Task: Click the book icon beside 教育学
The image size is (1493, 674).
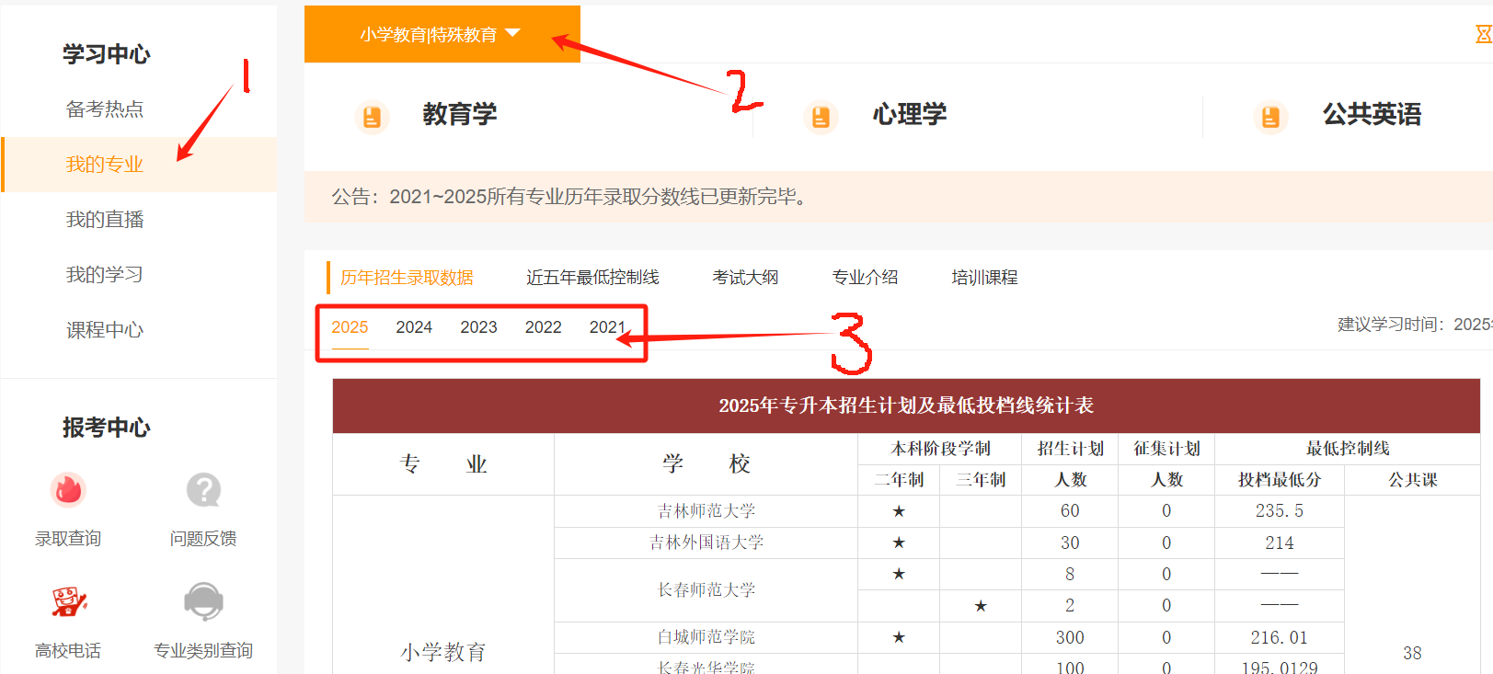Action: click(372, 117)
